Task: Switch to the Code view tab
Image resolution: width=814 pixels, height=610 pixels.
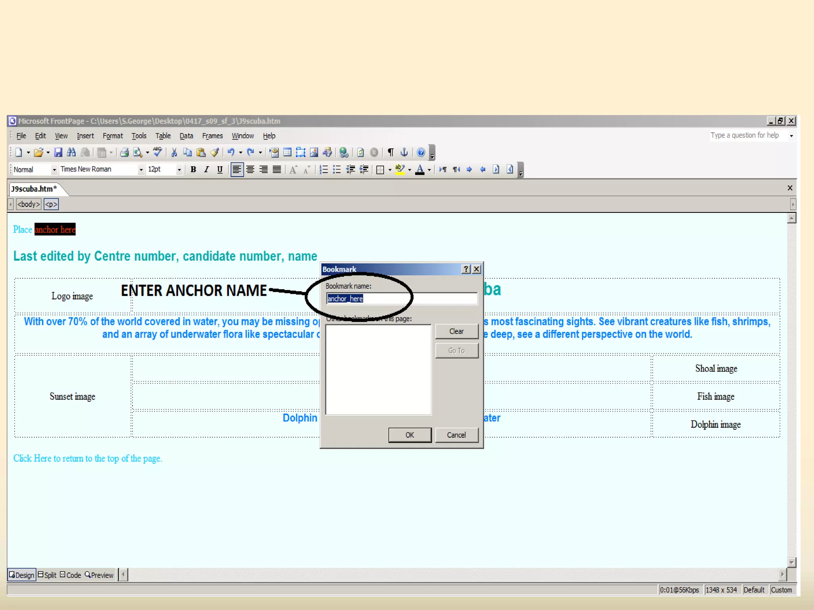Action: [x=71, y=575]
